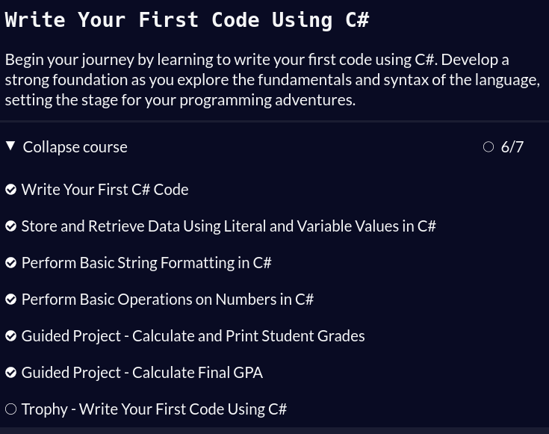Go to Perform Basic Operations on Numbers
The width and height of the screenshot is (549, 434).
[x=167, y=300]
